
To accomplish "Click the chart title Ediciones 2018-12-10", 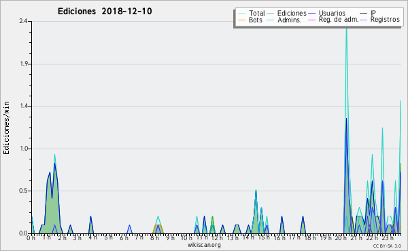I will click(105, 12).
